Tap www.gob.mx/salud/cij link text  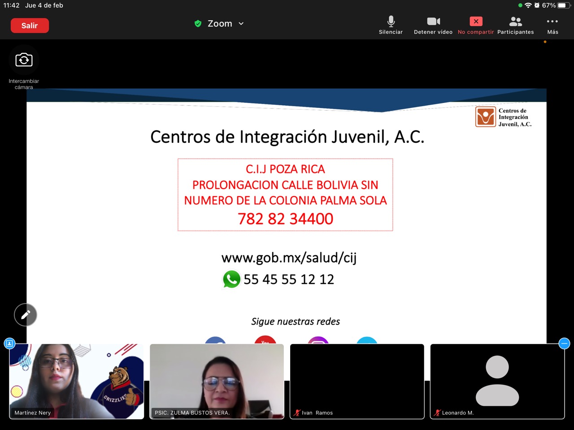[289, 258]
